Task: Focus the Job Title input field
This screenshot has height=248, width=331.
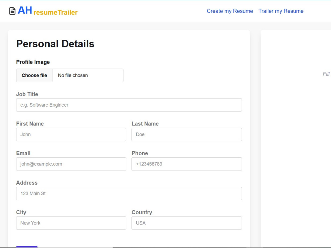Action: 129,105
